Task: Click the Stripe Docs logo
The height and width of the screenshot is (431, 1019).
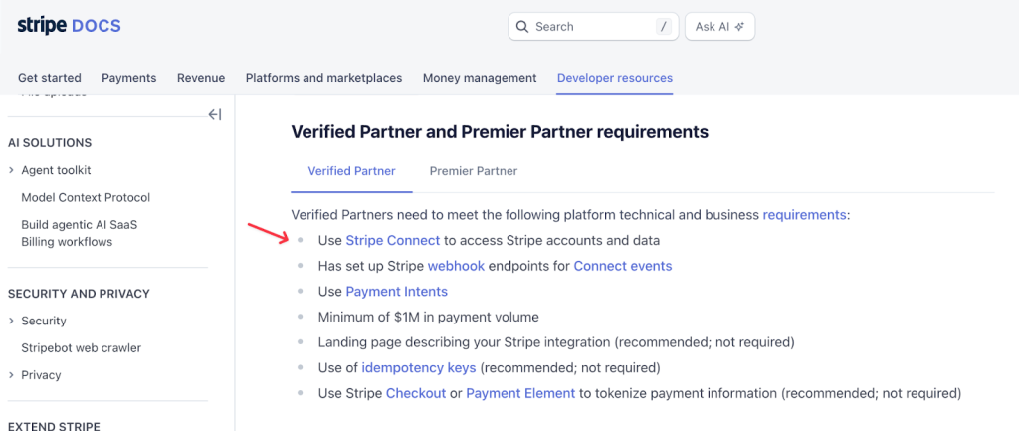Action: coord(69,26)
